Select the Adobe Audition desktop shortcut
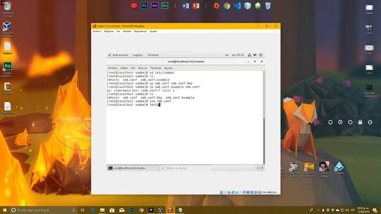The image size is (381, 214). click(x=7, y=70)
